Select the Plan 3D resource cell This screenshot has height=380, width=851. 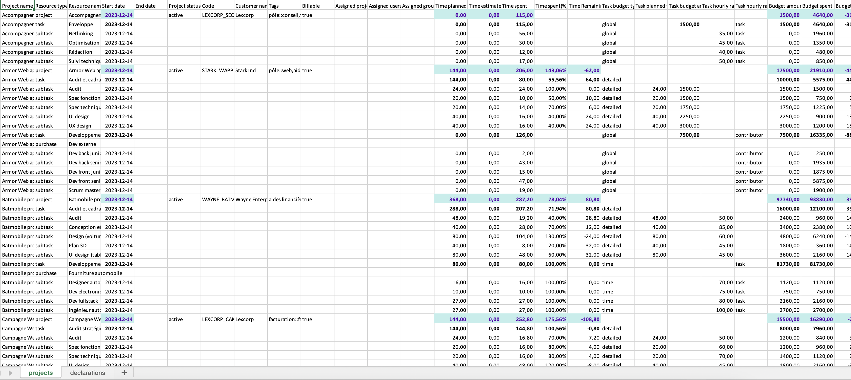pos(84,245)
